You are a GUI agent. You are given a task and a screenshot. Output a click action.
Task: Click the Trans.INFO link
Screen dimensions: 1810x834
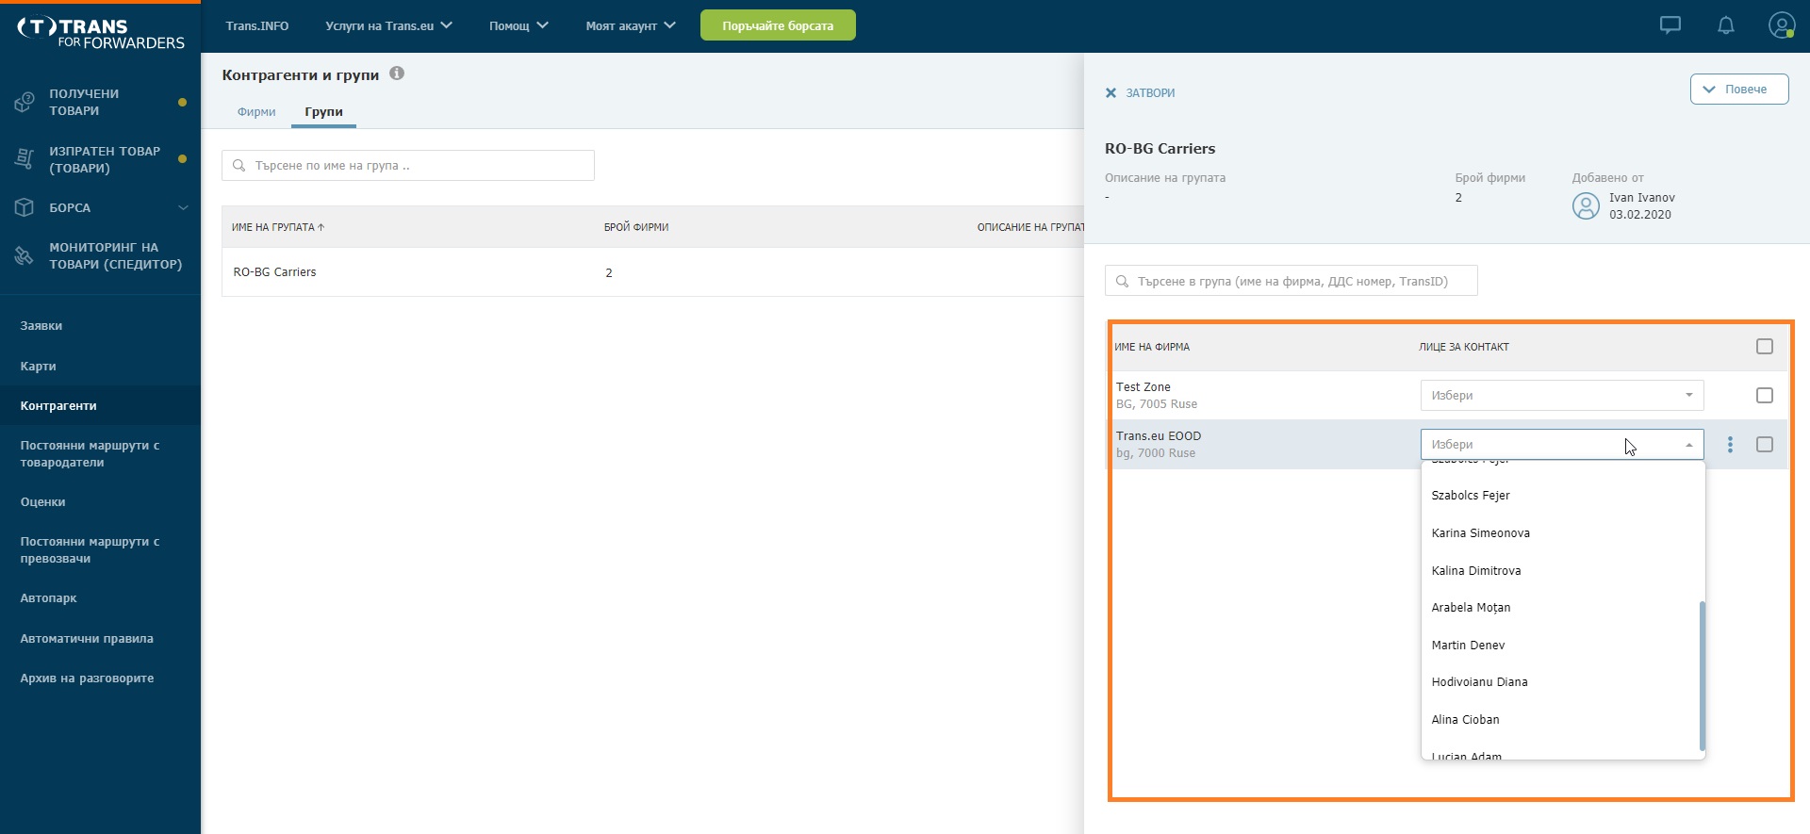[257, 25]
